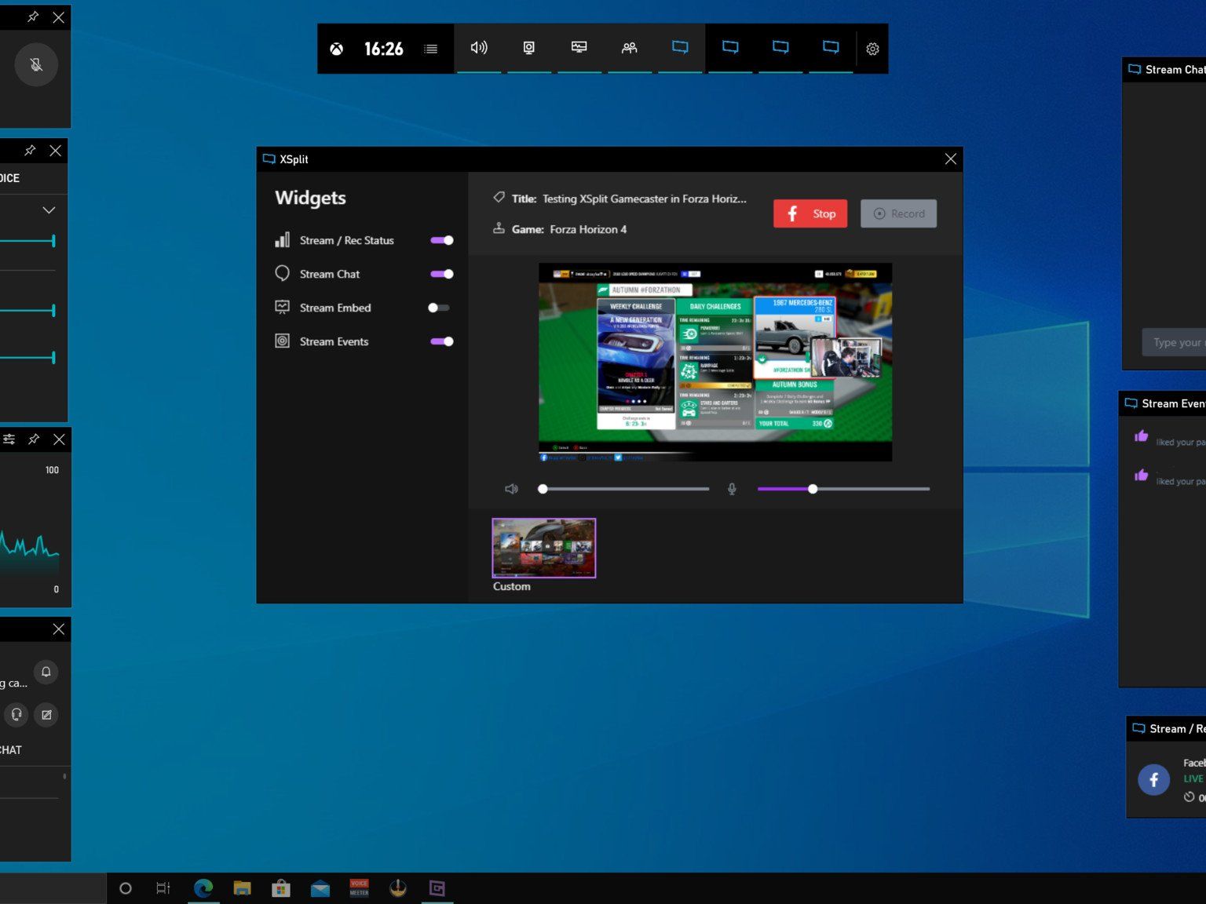Viewport: 1206px width, 904px height.
Task: Disable the Stream / Rec Status widget
Action: (442, 240)
